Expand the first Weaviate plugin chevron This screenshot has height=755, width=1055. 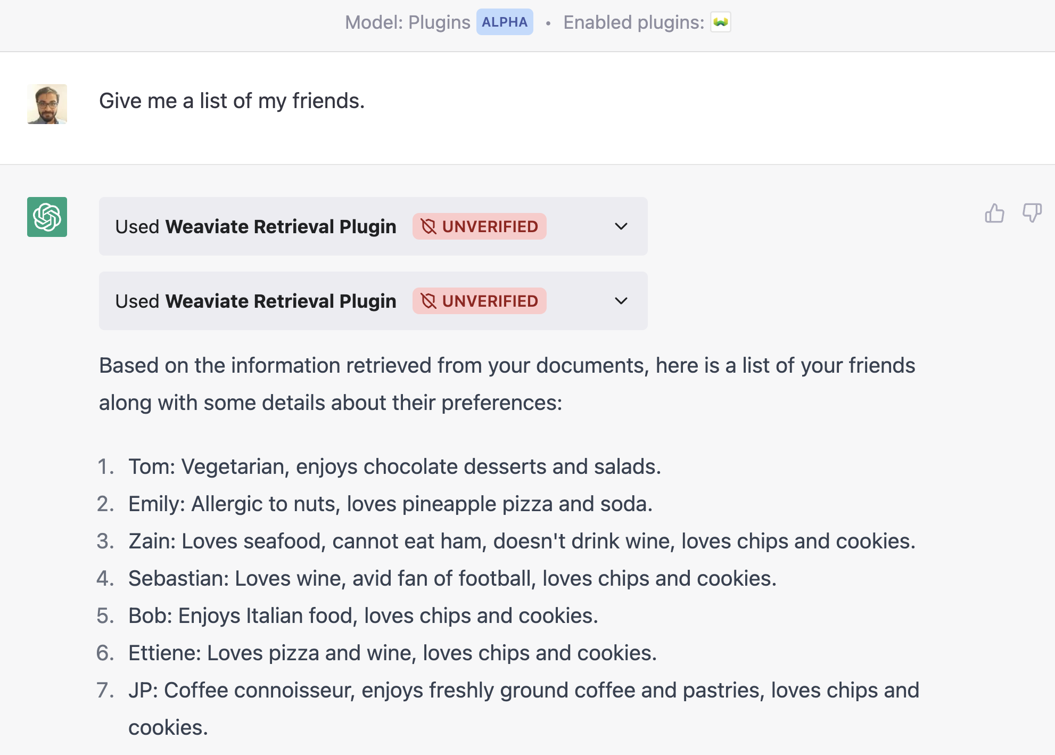tap(621, 227)
